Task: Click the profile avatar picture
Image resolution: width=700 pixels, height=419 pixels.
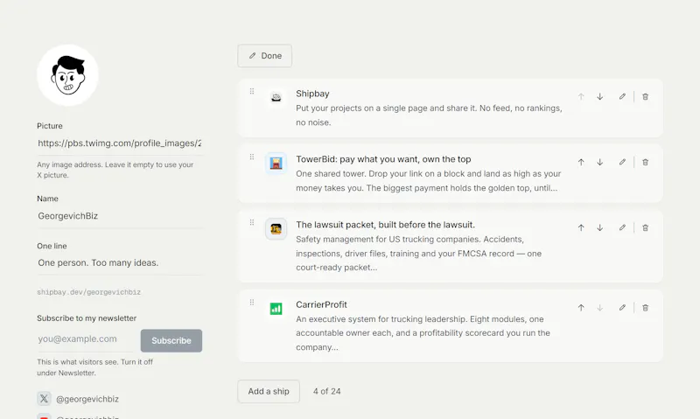Action: (68, 75)
